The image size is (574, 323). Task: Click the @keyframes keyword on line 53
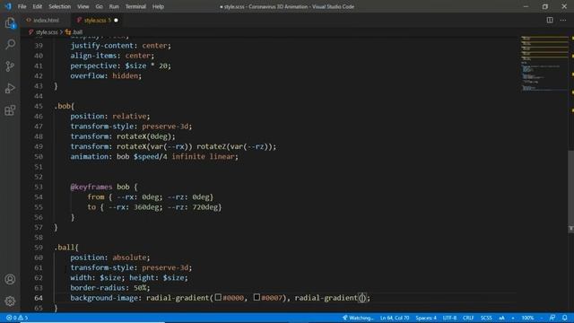tap(91, 188)
